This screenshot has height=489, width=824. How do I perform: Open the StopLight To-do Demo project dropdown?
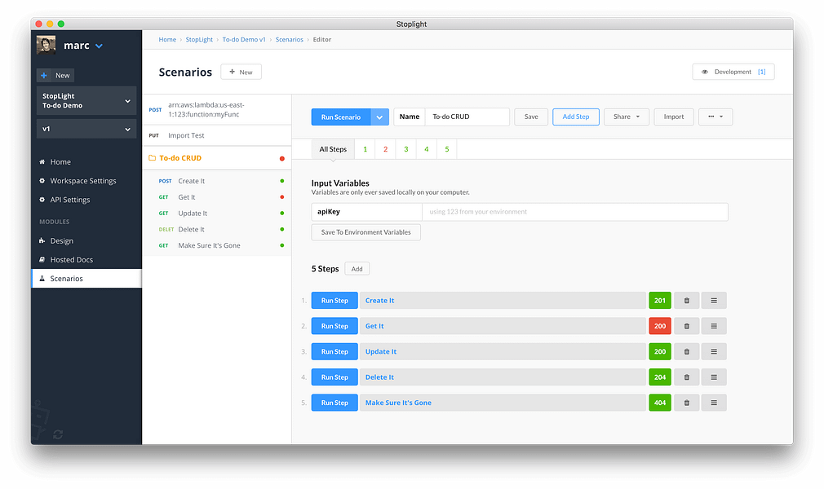click(86, 100)
